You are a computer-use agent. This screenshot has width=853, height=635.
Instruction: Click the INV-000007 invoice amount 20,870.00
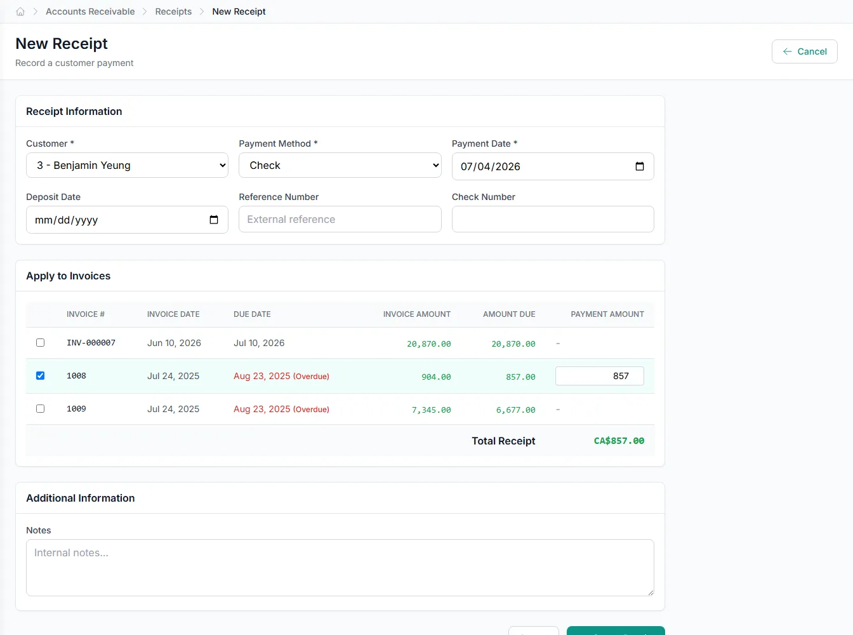click(x=429, y=344)
